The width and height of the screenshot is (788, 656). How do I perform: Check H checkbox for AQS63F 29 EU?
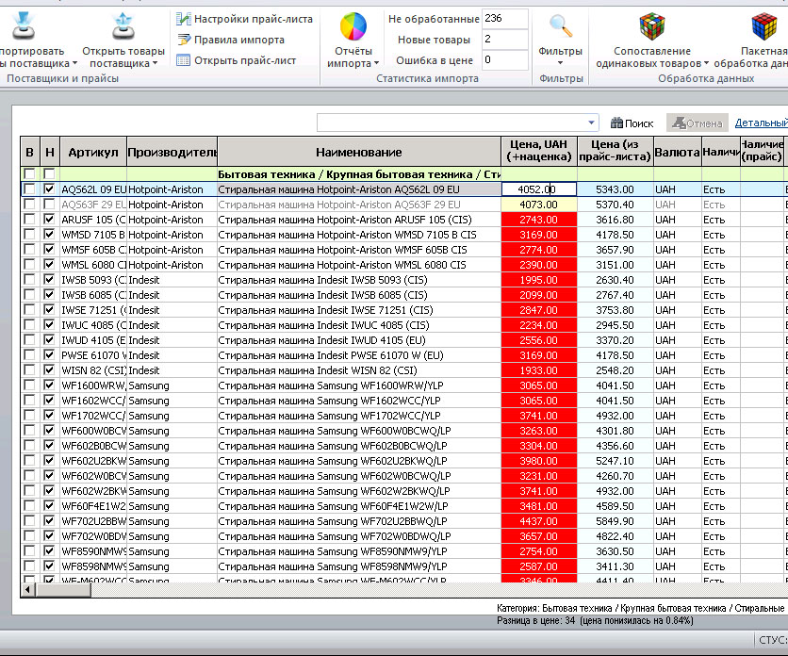(49, 205)
